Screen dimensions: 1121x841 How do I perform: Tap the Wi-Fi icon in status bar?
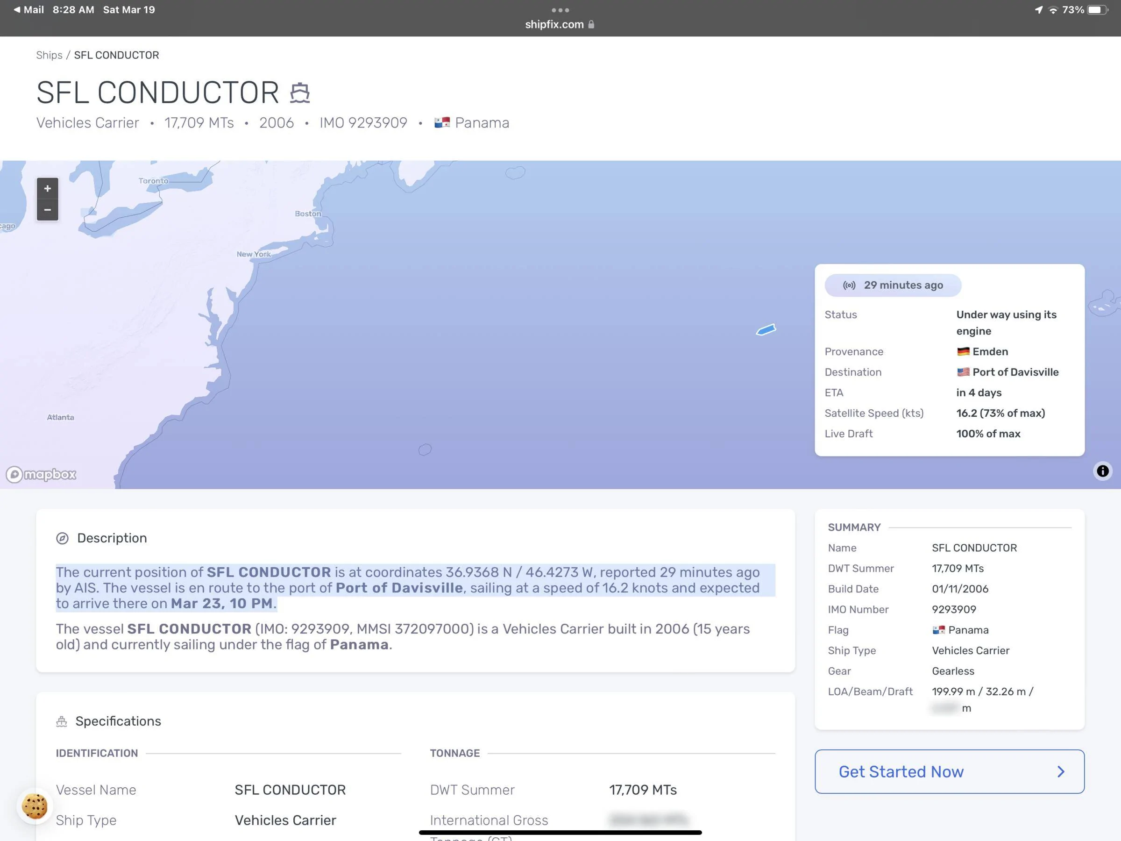pos(1053,10)
